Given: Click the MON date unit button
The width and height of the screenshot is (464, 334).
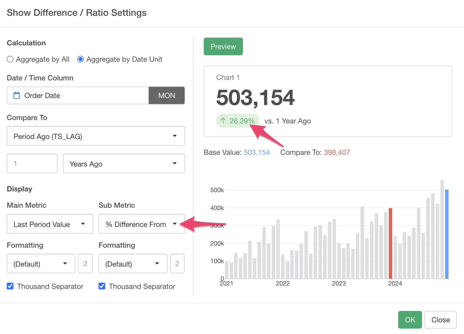Looking at the screenshot, I should (x=166, y=95).
